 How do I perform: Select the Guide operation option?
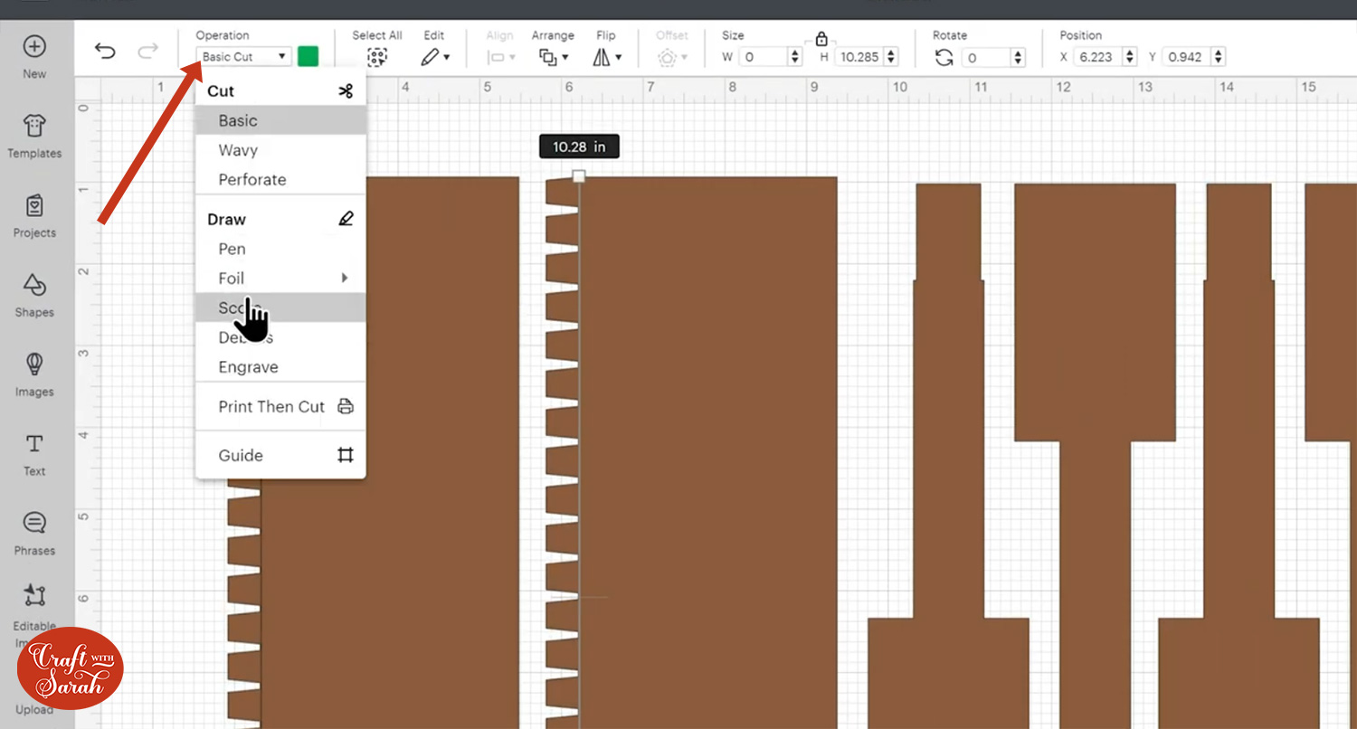(241, 455)
